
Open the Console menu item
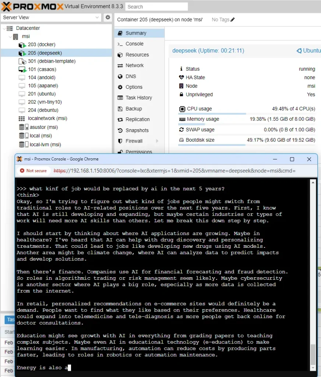coord(134,44)
